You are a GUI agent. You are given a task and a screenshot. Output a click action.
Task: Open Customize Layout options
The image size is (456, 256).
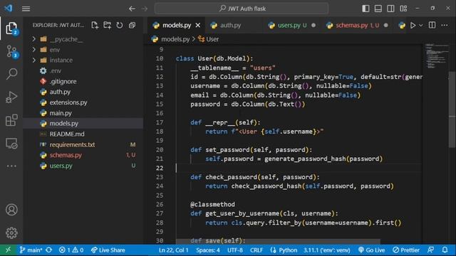click(403, 9)
